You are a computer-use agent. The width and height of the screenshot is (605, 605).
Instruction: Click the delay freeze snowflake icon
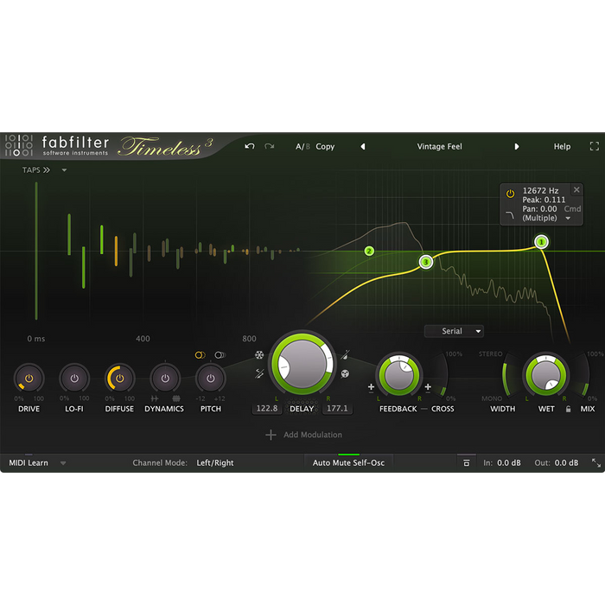pos(259,354)
